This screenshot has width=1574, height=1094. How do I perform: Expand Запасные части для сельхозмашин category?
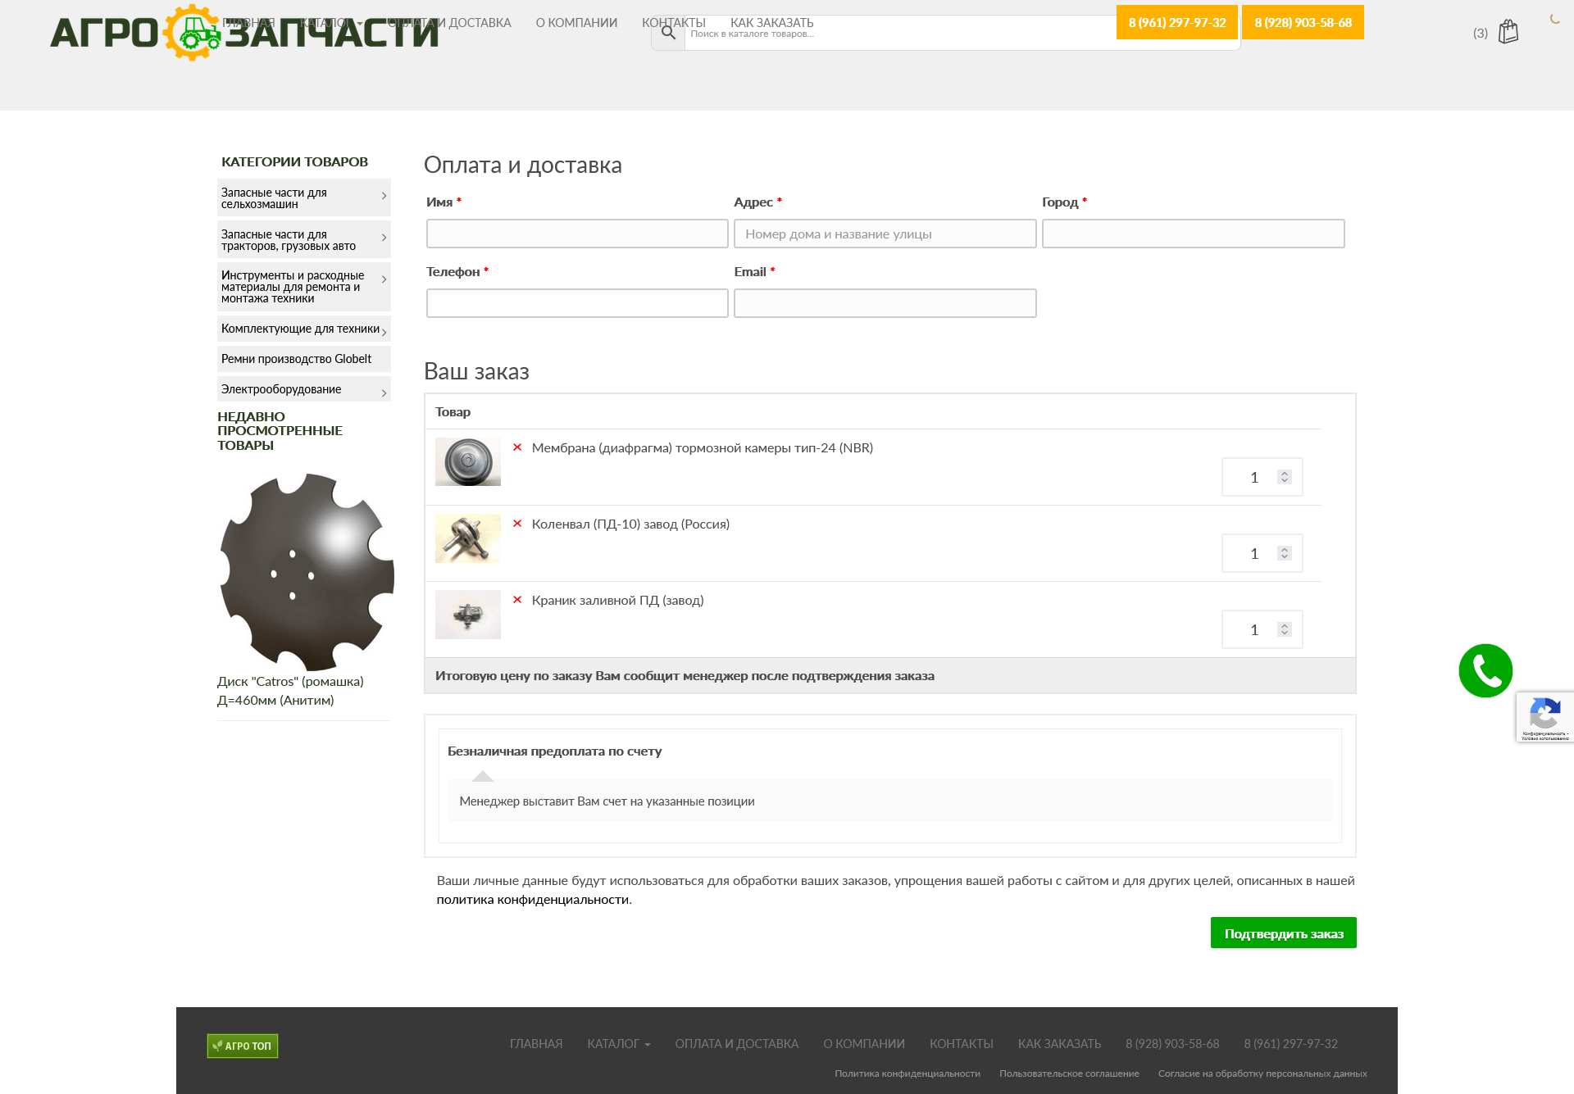384,196
